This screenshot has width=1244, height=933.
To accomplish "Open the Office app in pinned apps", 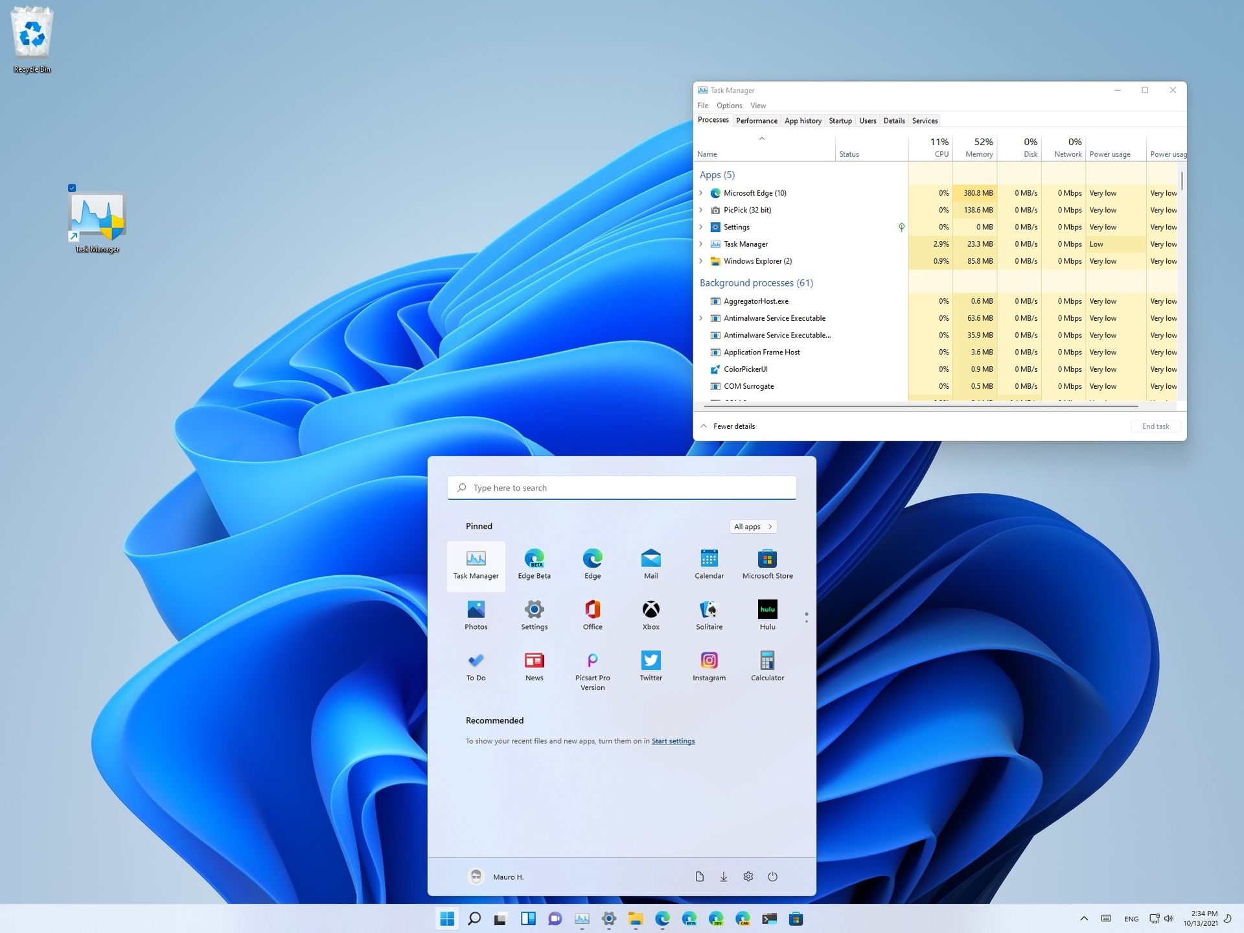I will [x=592, y=614].
